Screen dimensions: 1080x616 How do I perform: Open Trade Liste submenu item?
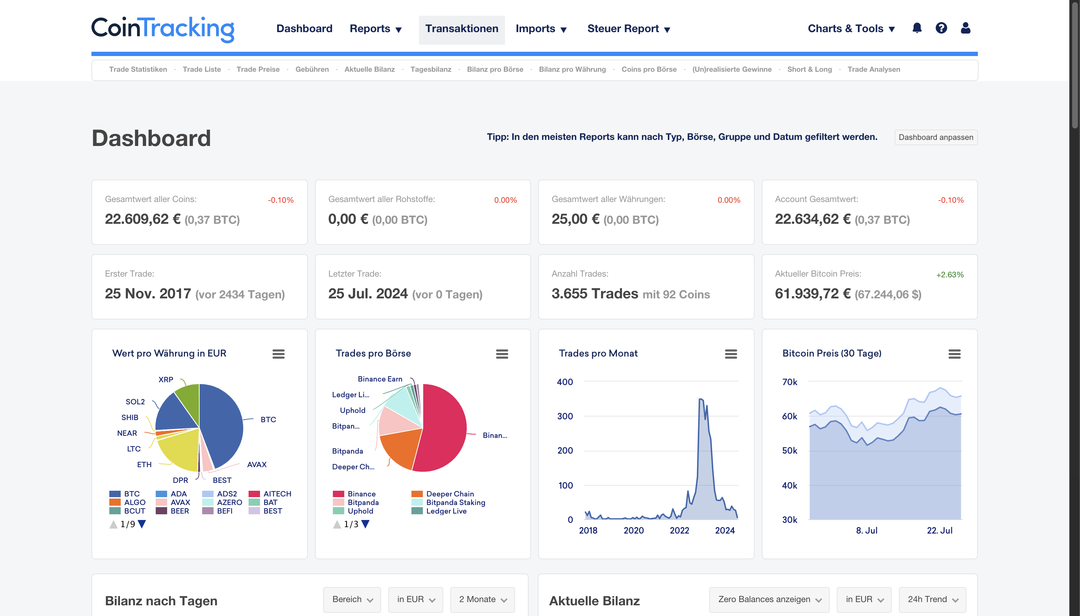[202, 69]
